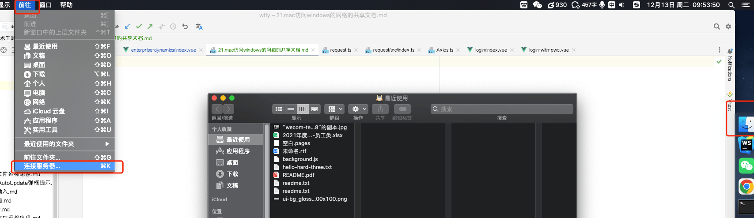Image resolution: width=754 pixels, height=218 pixels.
Task: Open Spotlight search in menu bar
Action: coord(731,5)
